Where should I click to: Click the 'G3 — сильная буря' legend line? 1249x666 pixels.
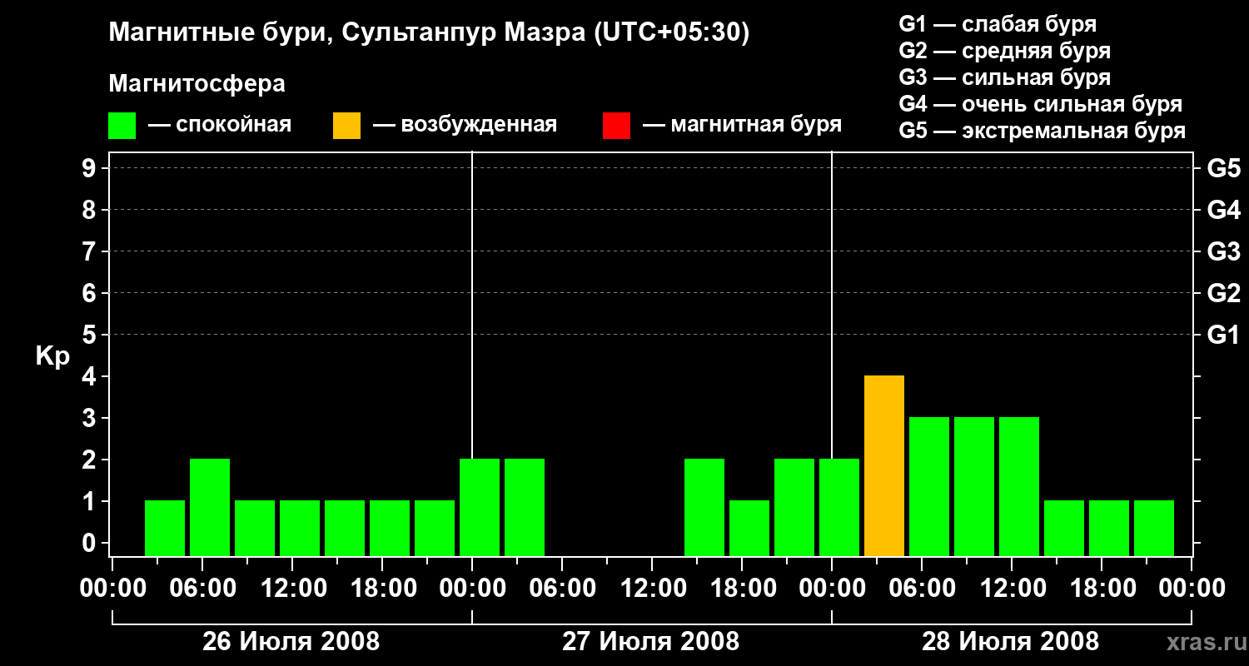[1005, 77]
